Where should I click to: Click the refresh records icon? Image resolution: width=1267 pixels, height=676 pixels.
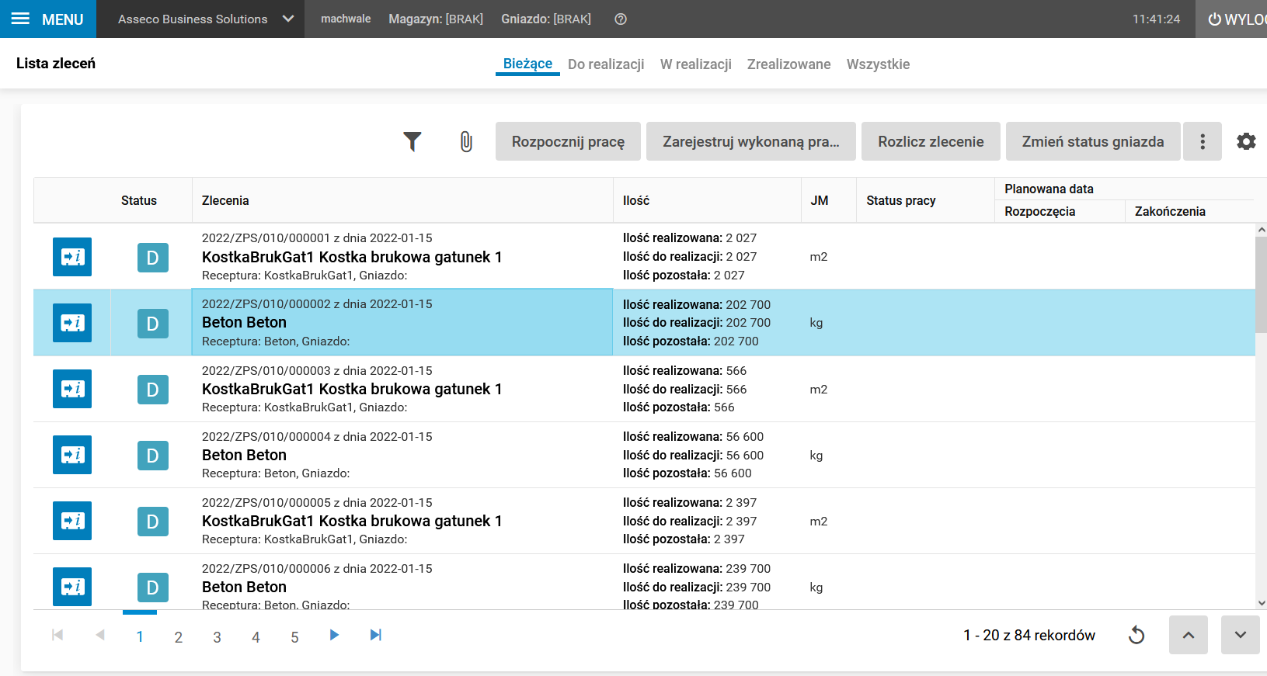pos(1136,635)
